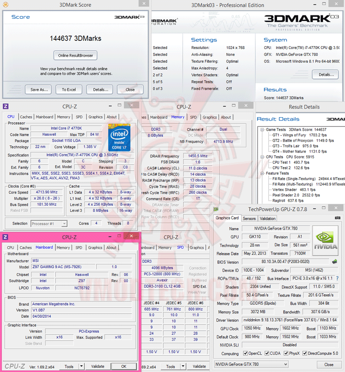
Task: Open the Graphics tab in the CPU-Z CPU window
Action: (x=95, y=117)
